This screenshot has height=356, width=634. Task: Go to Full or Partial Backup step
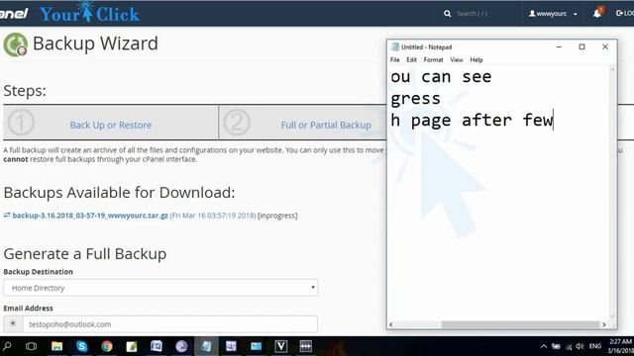tap(326, 125)
